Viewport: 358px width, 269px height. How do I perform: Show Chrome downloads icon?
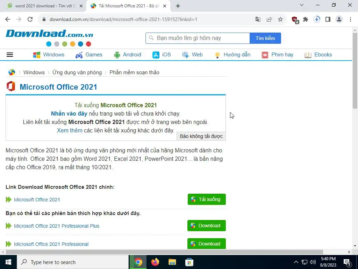pos(317,19)
